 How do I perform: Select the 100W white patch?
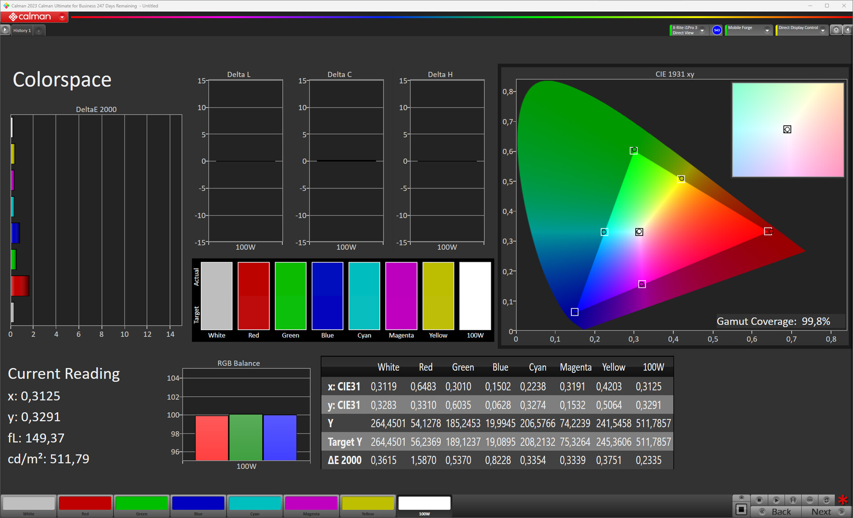424,506
